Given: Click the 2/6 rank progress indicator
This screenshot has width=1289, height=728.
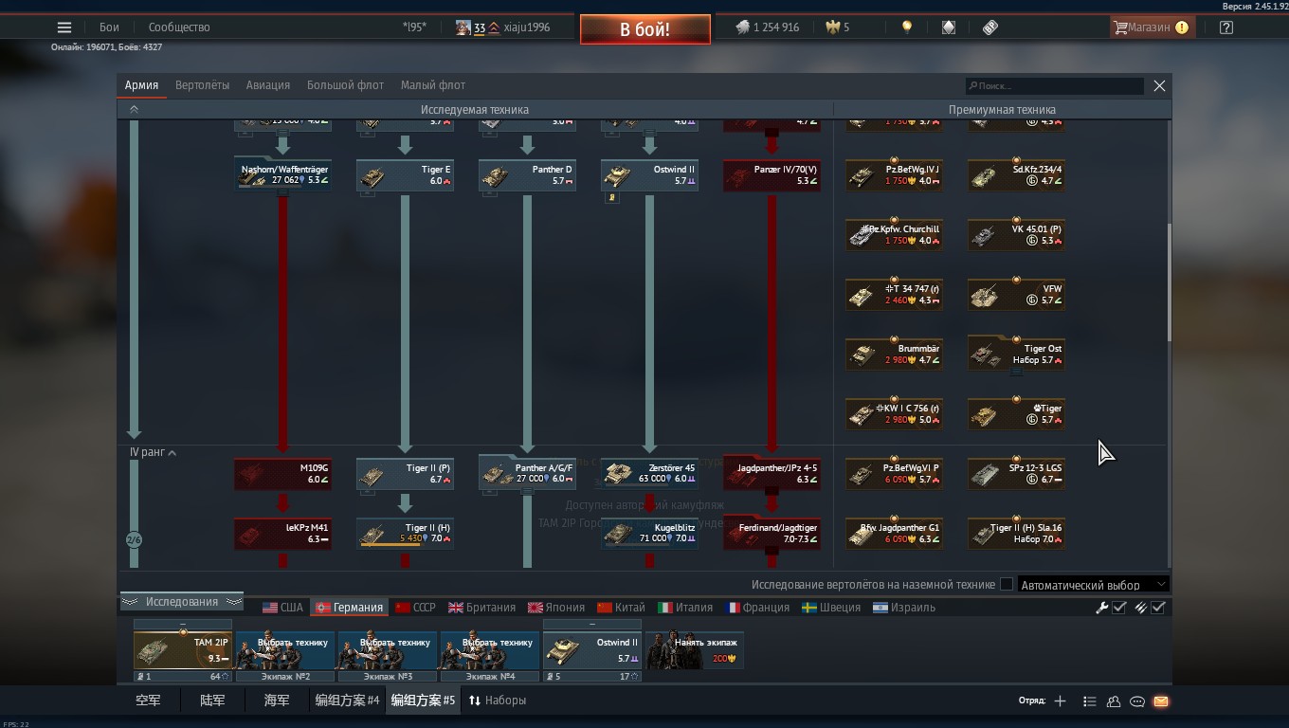Looking at the screenshot, I should 134,540.
